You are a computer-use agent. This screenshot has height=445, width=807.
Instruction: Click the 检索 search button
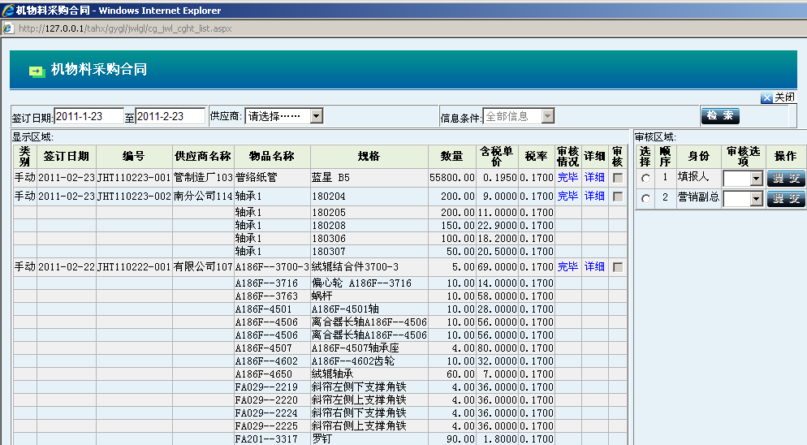coord(720,115)
